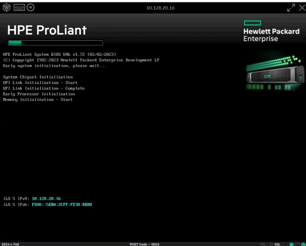Click the Hewlett Packard Enterprise logo
The width and height of the screenshot is (306, 246).
tap(271, 31)
